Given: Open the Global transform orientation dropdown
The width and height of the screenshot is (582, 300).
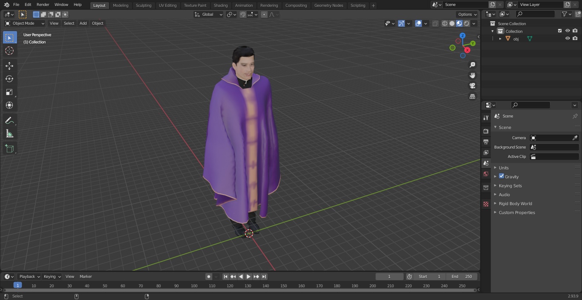Looking at the screenshot, I should (x=209, y=14).
